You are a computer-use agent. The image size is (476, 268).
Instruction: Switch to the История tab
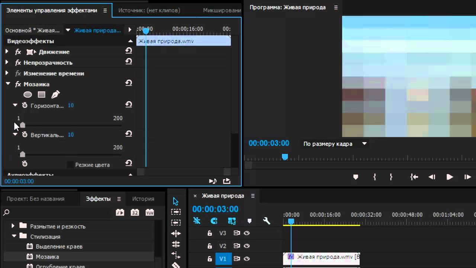143,199
